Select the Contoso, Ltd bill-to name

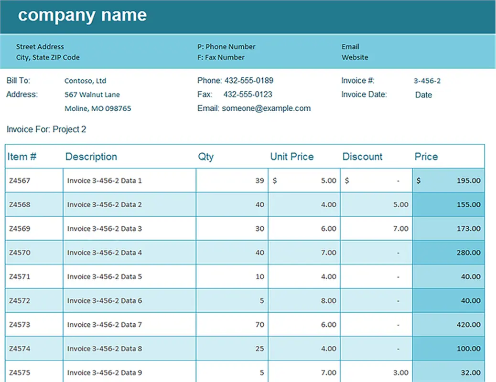85,81
